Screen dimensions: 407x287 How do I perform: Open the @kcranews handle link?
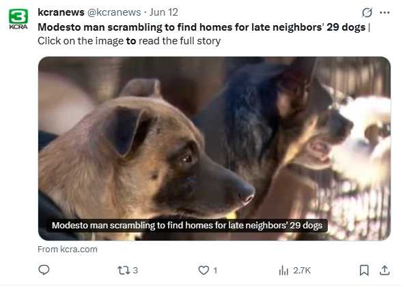tap(114, 12)
